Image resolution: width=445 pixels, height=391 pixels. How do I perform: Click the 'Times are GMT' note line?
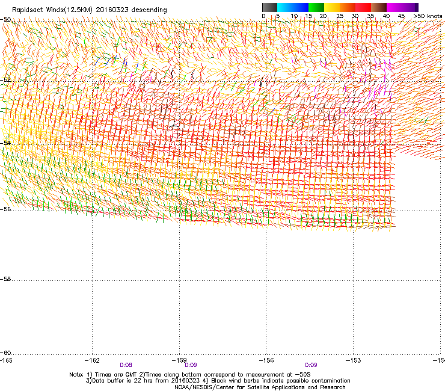(x=190, y=375)
